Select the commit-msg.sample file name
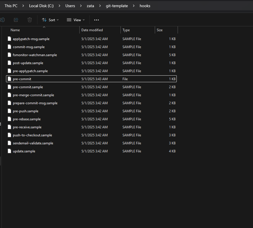The image size is (253, 228). 29,47
